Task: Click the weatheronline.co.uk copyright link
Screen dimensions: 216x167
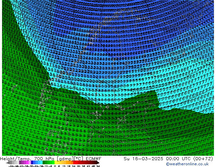Action: point(187,164)
